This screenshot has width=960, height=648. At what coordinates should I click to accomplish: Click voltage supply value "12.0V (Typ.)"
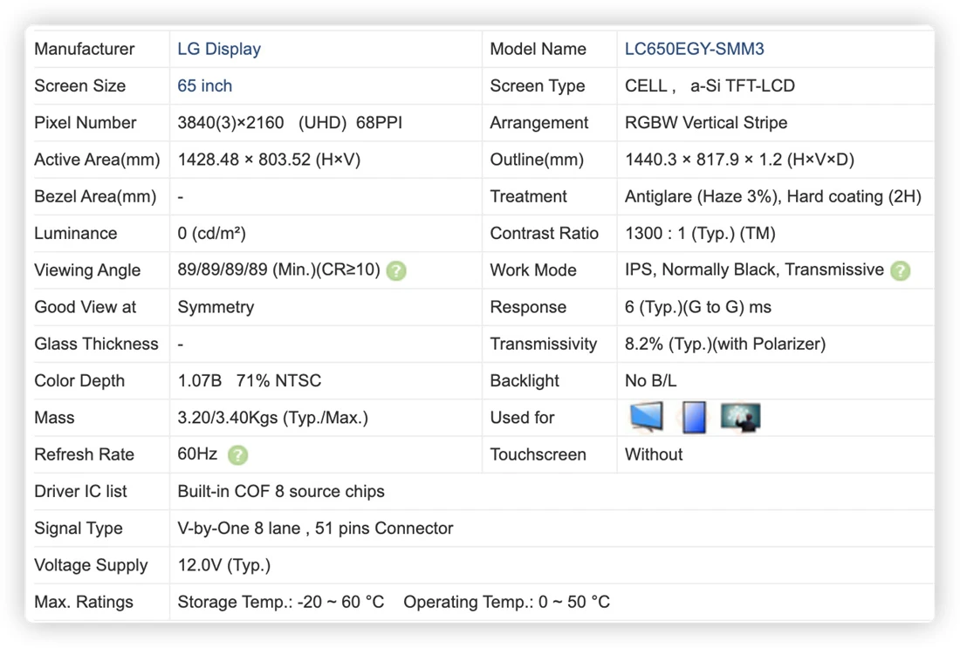[x=224, y=565]
